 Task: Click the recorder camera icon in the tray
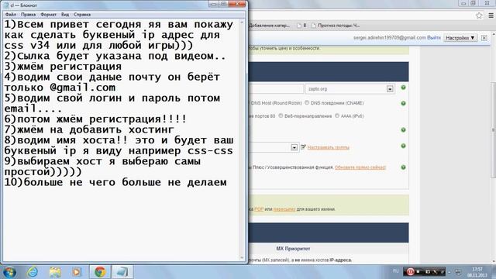(427, 272)
